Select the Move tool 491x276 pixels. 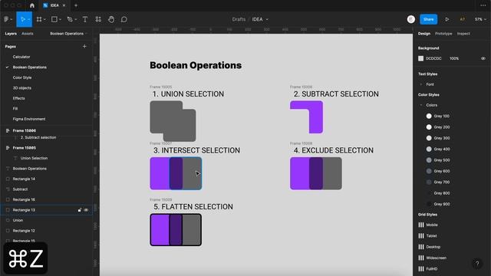pos(22,19)
